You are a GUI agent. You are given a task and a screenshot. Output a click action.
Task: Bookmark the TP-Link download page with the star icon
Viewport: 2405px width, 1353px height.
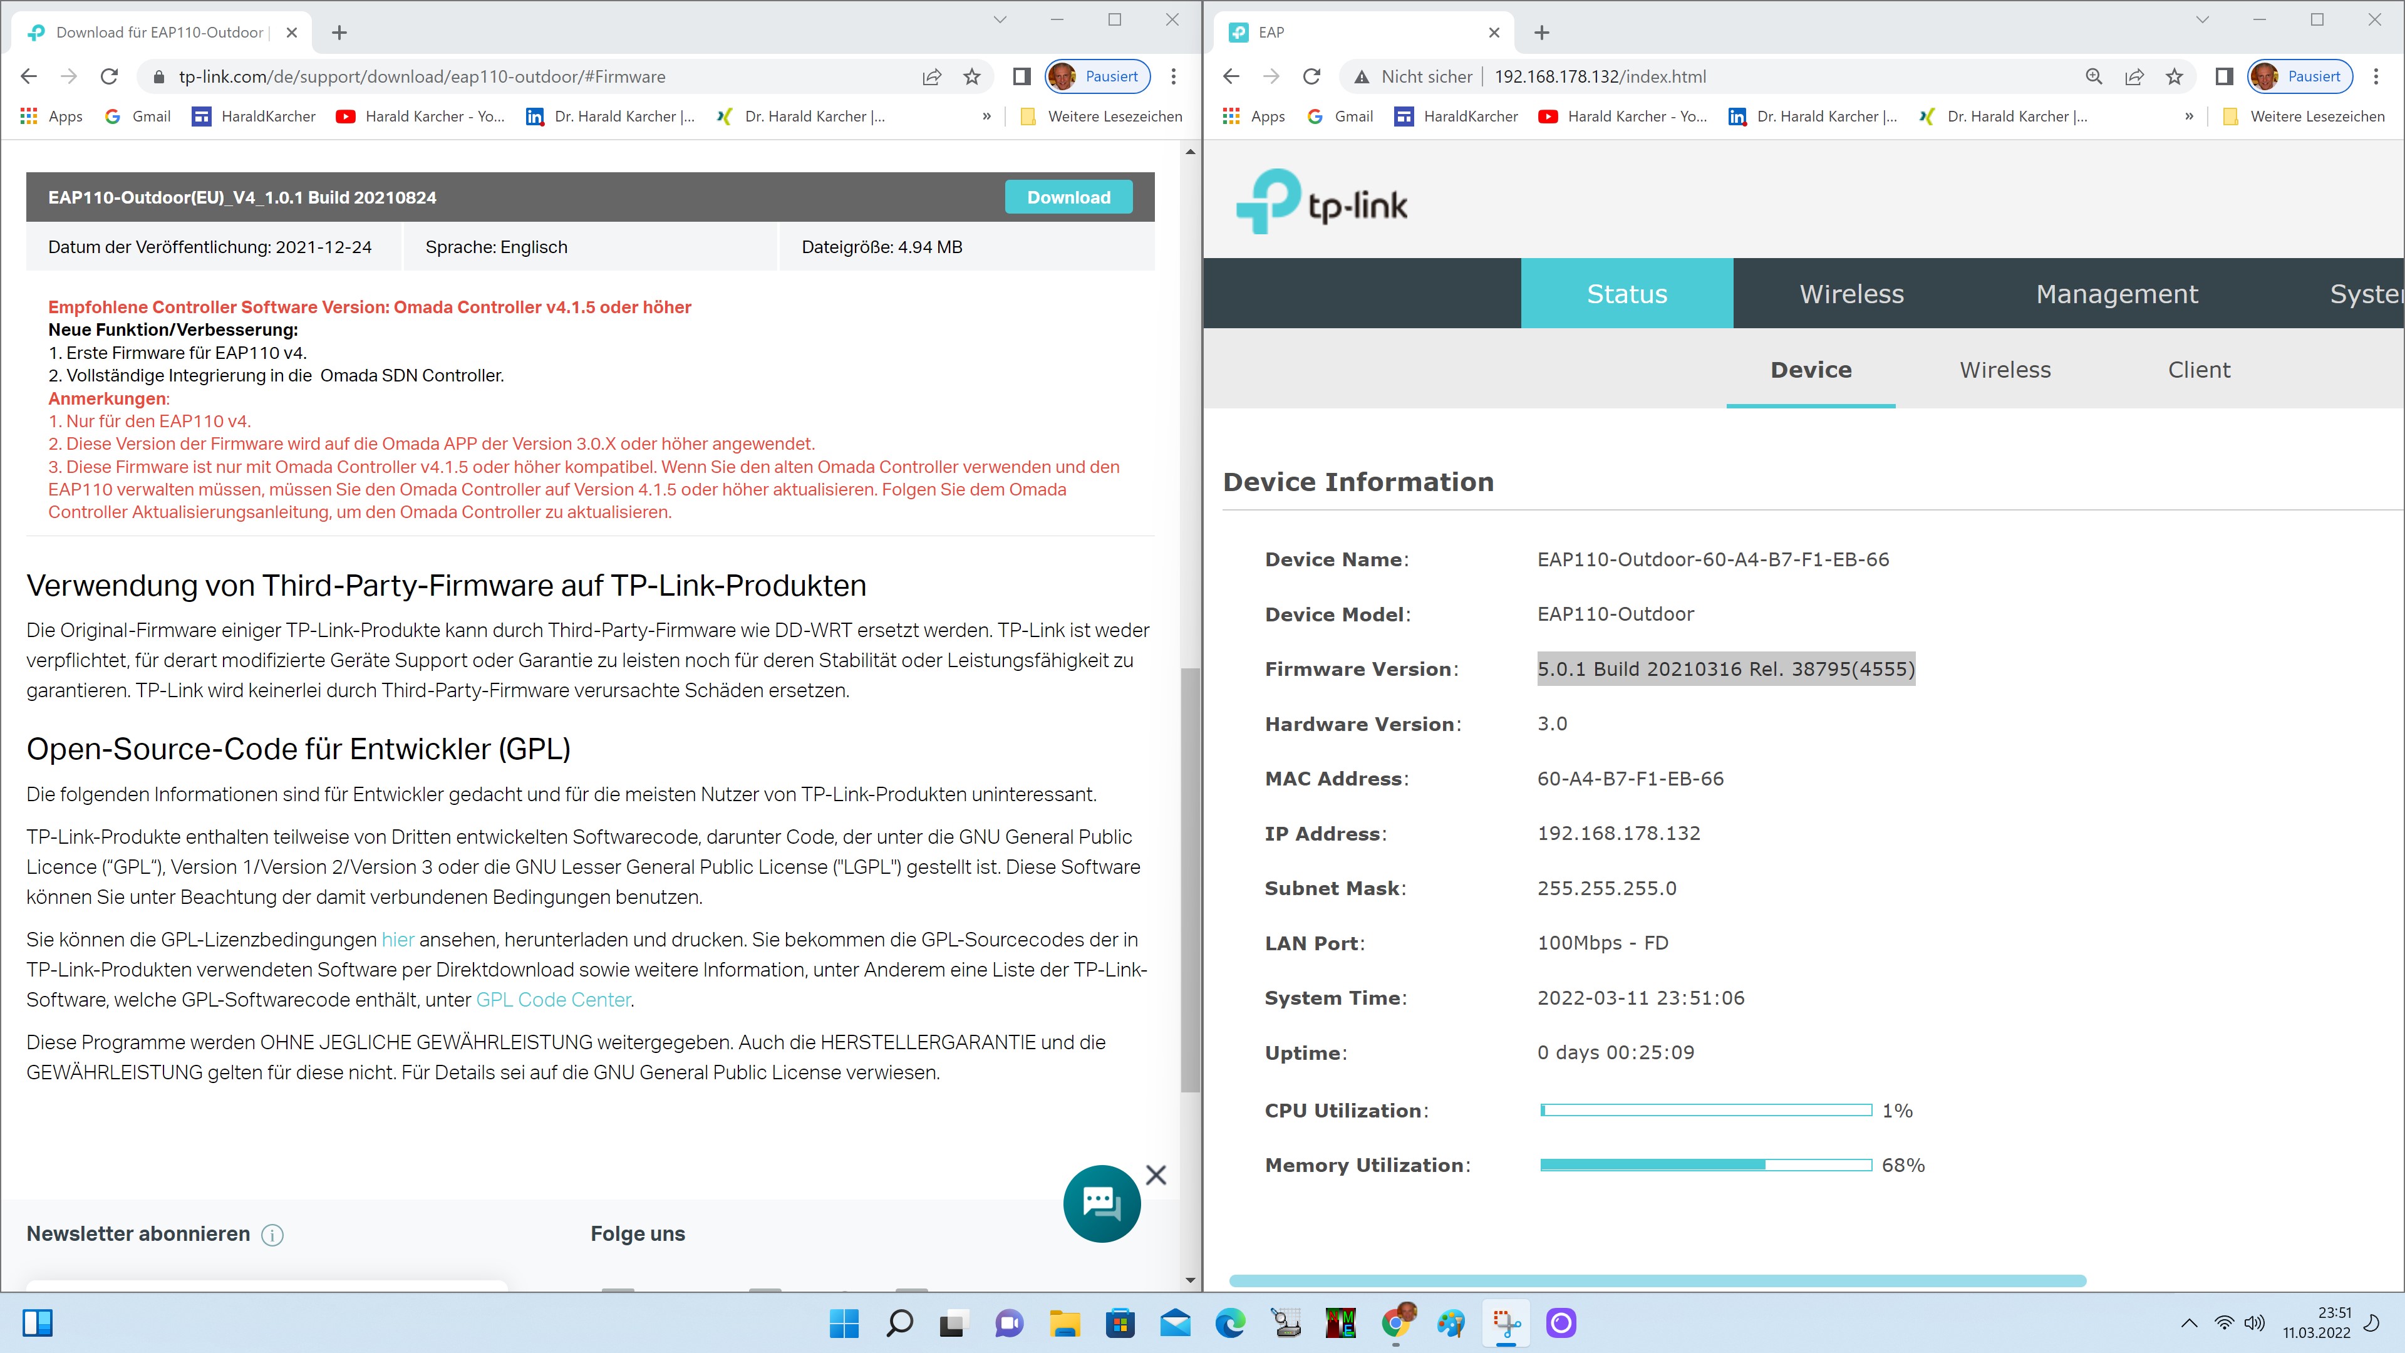point(972,76)
